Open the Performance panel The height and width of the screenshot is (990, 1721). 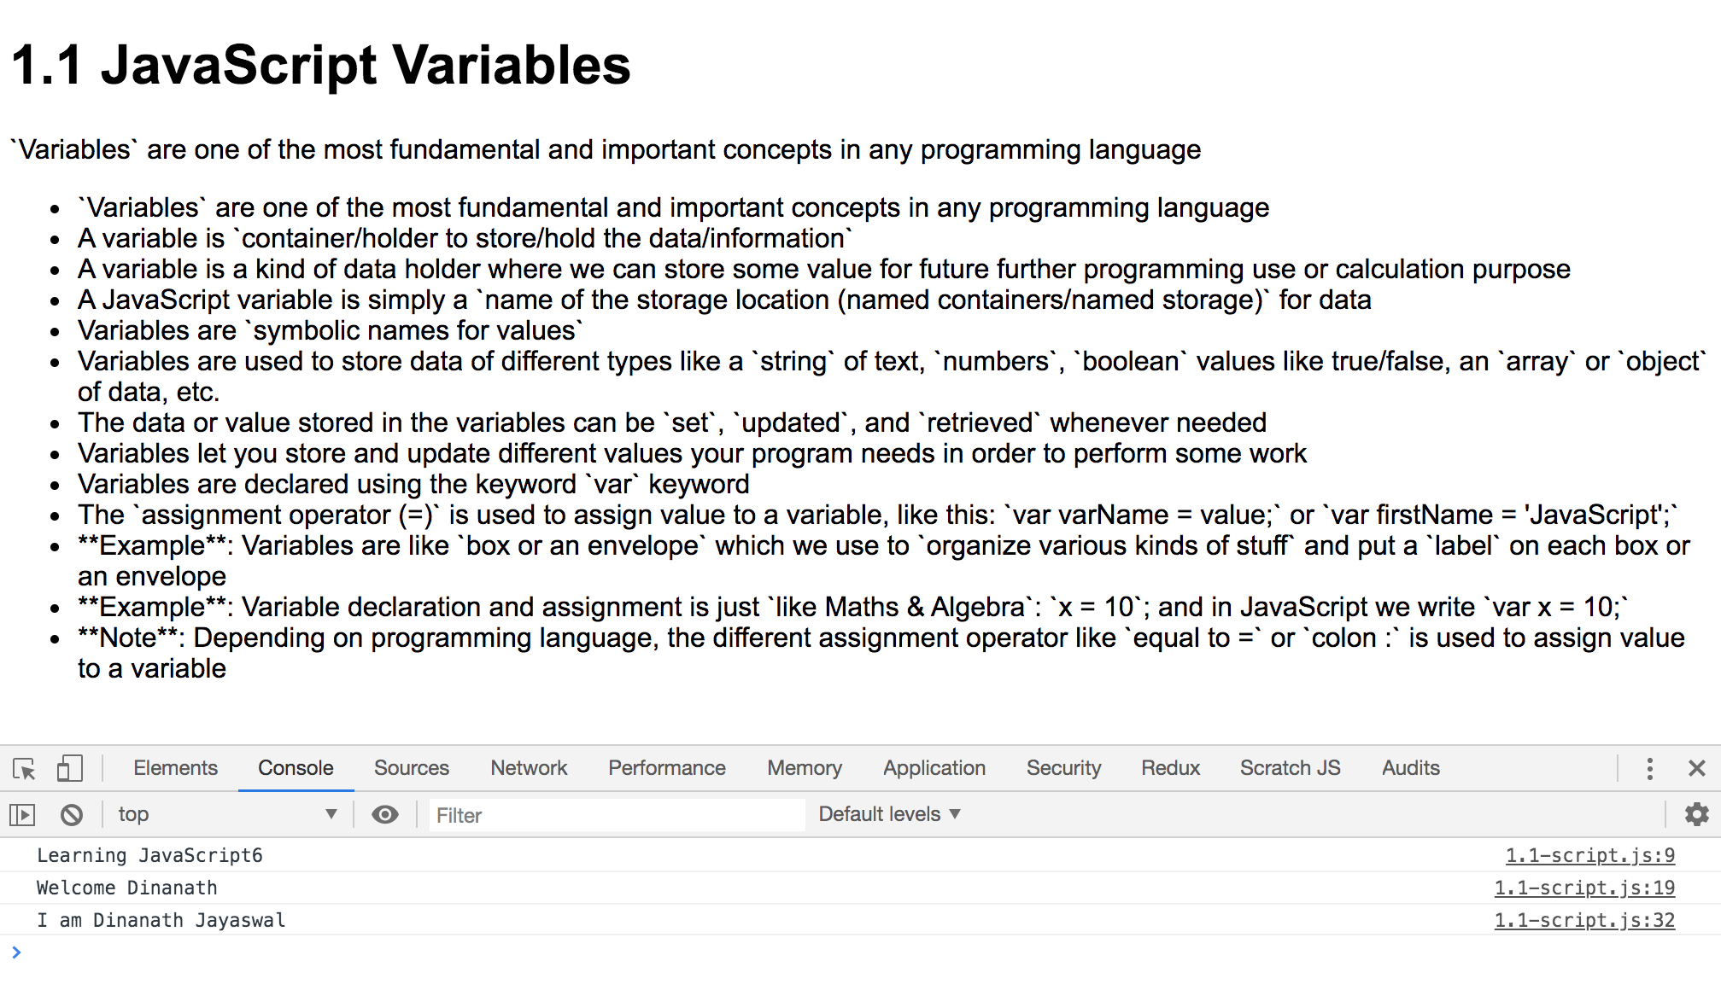coord(665,767)
